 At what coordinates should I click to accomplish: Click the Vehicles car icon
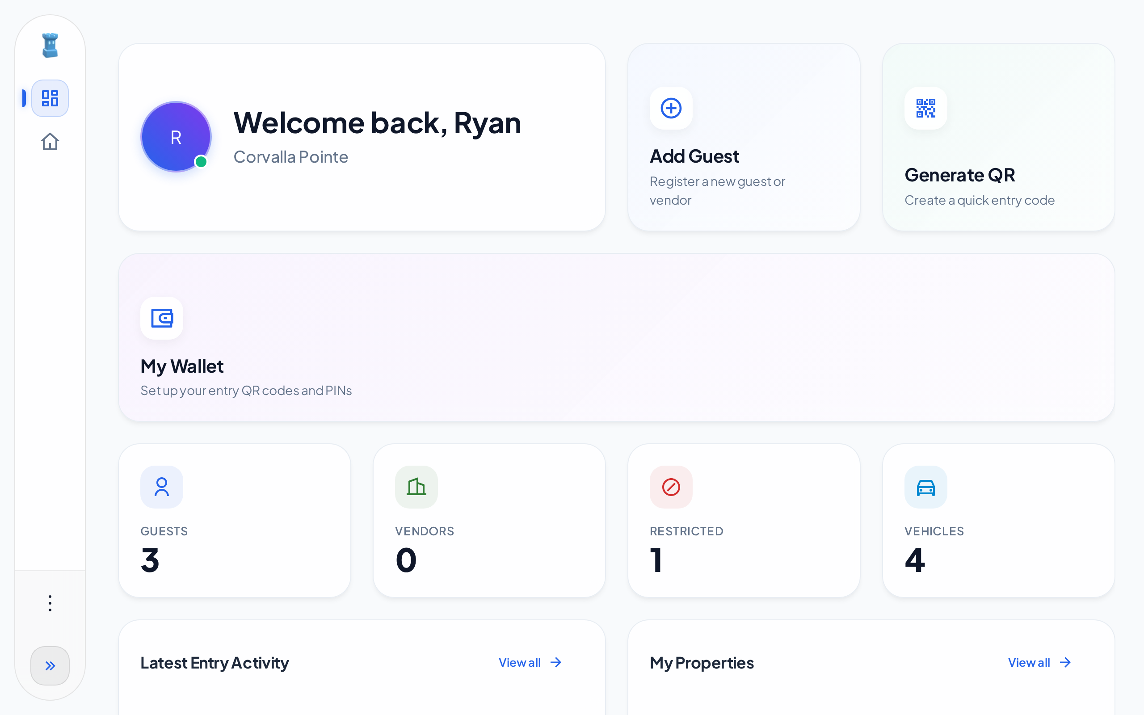coord(925,487)
